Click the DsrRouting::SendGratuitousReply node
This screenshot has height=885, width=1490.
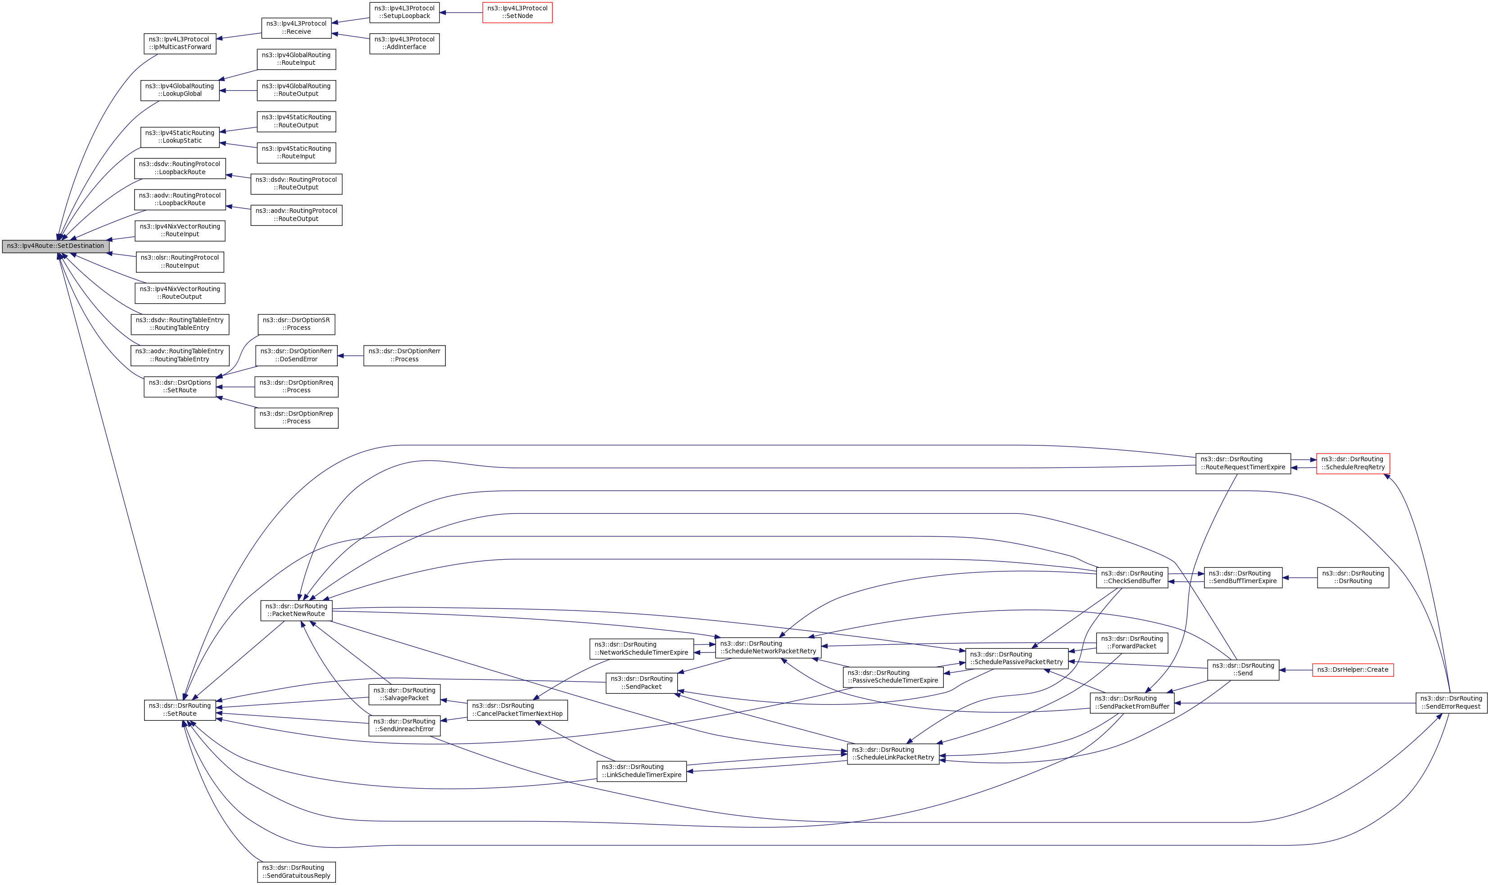click(x=296, y=872)
